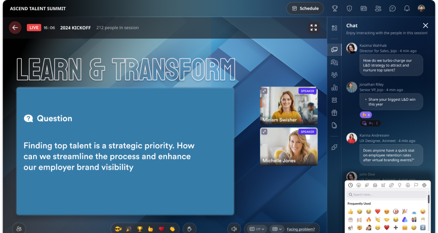438x233 pixels.
Task: Click the thumbs-up reaction count on Jonathan's message
Action: [366, 115]
